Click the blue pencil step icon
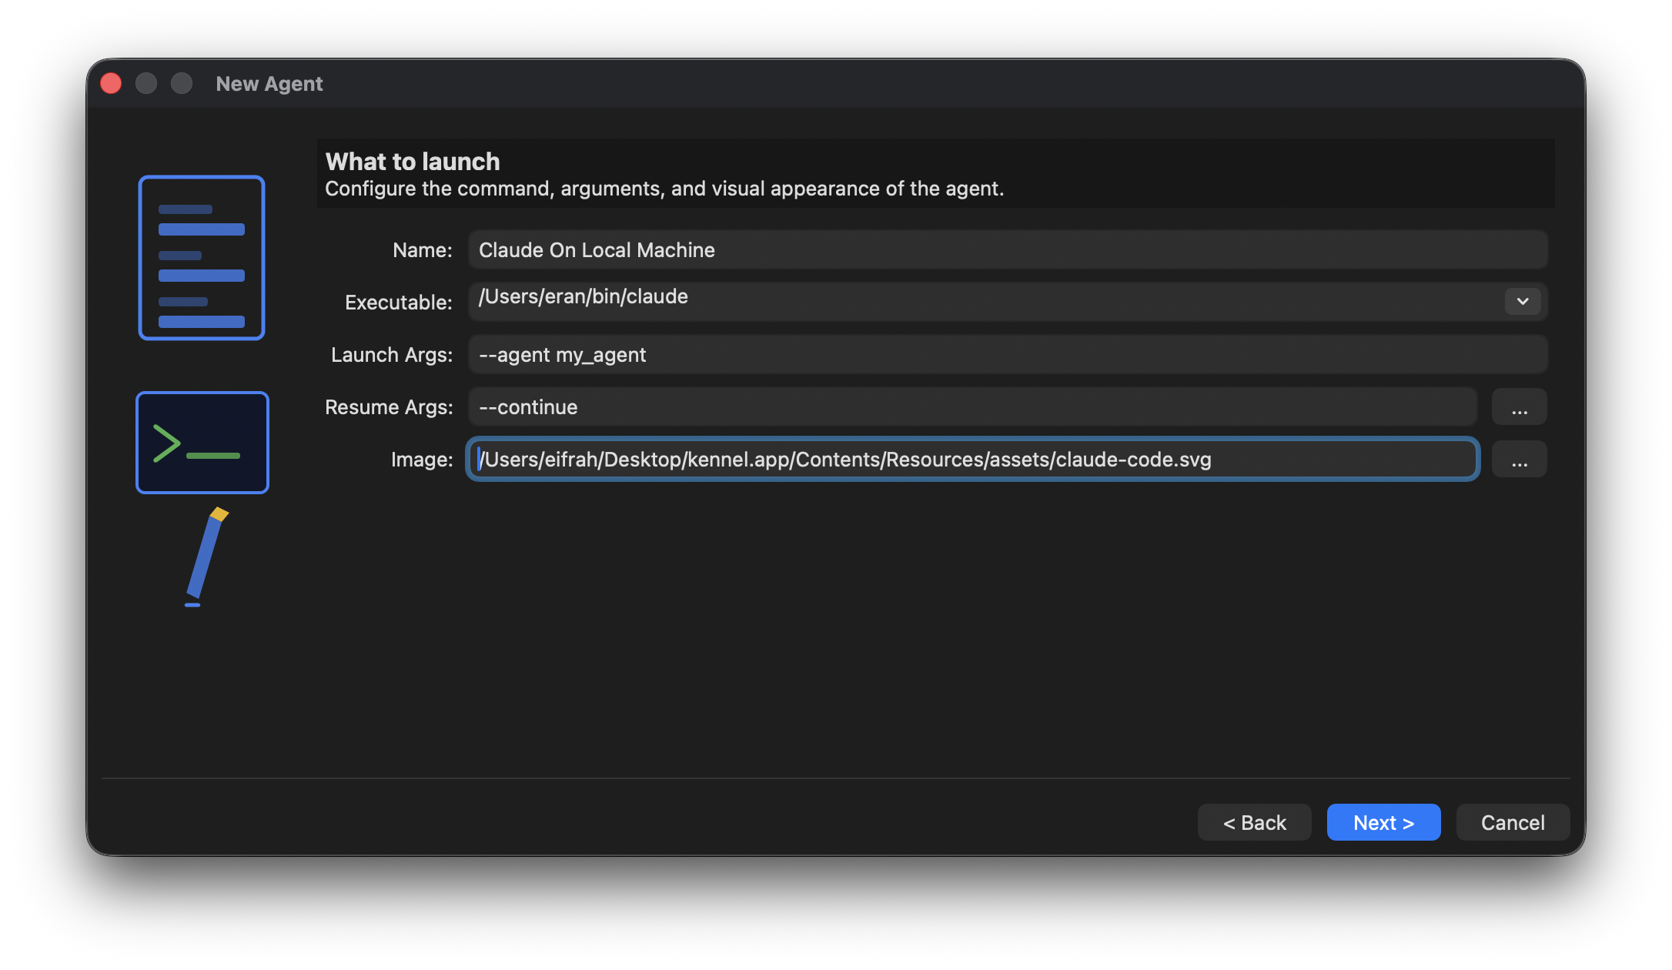This screenshot has width=1672, height=970. 206,557
